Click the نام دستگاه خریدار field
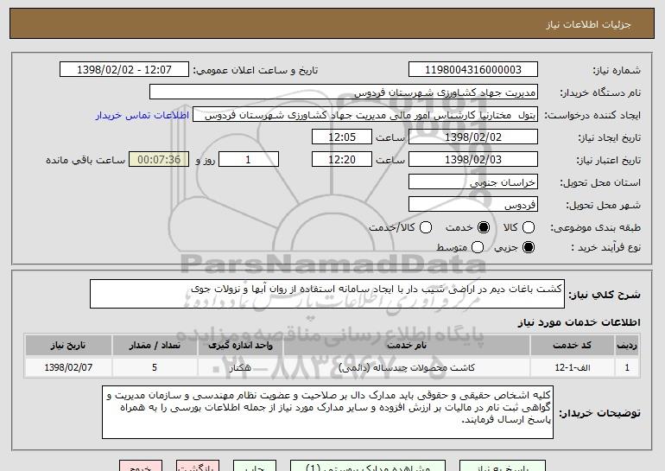This screenshot has width=665, height=471. pos(344,92)
